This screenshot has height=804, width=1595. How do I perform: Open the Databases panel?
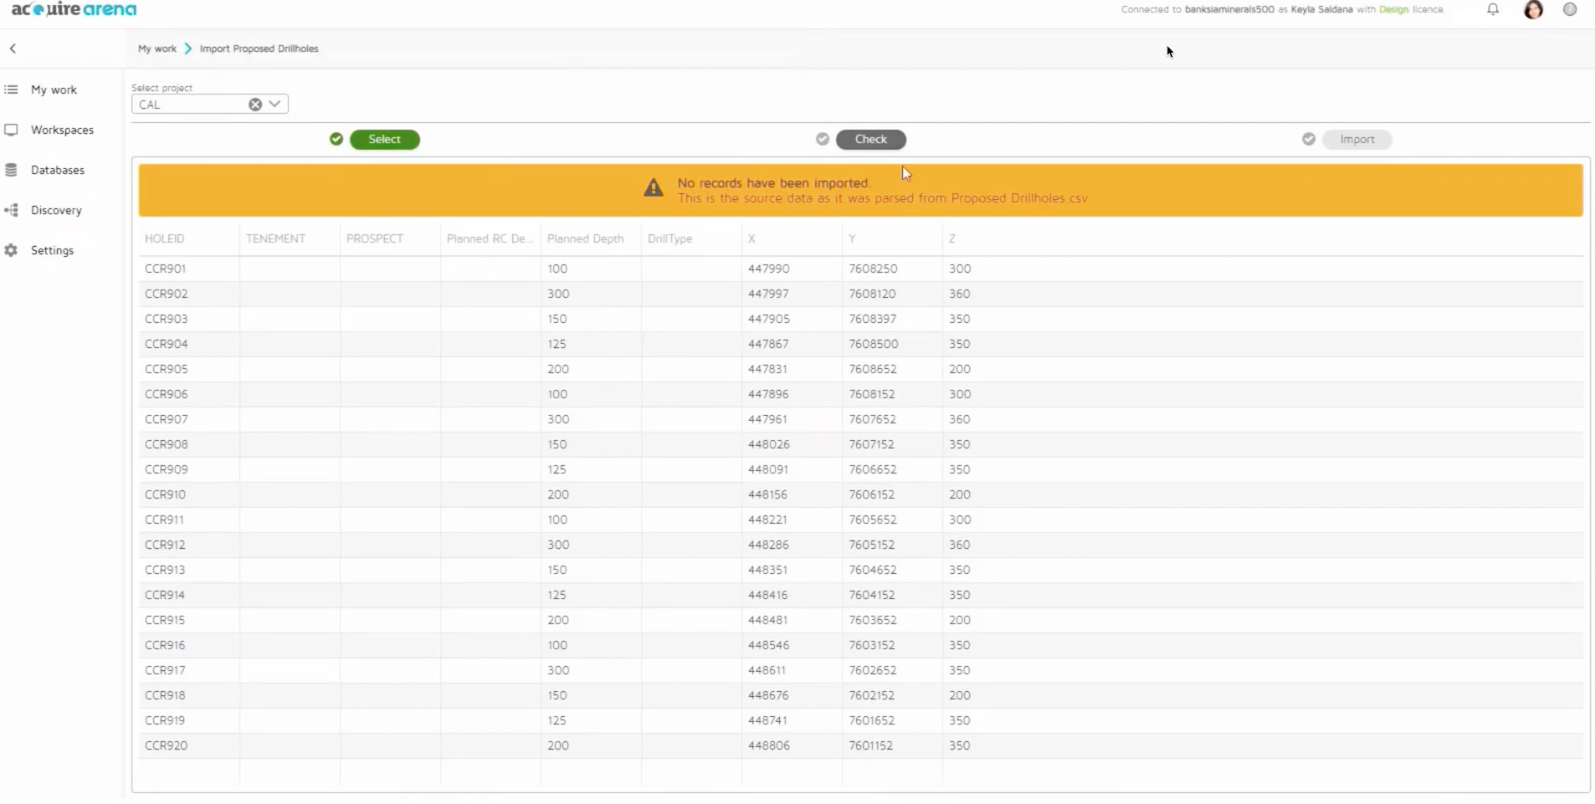coord(57,170)
